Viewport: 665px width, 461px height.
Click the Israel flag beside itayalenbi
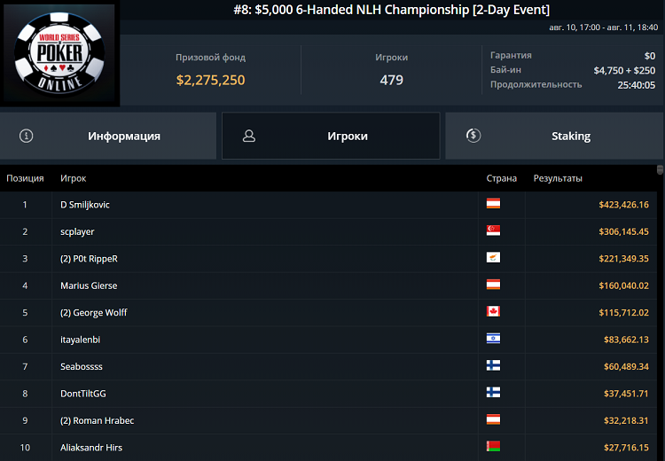pos(493,339)
